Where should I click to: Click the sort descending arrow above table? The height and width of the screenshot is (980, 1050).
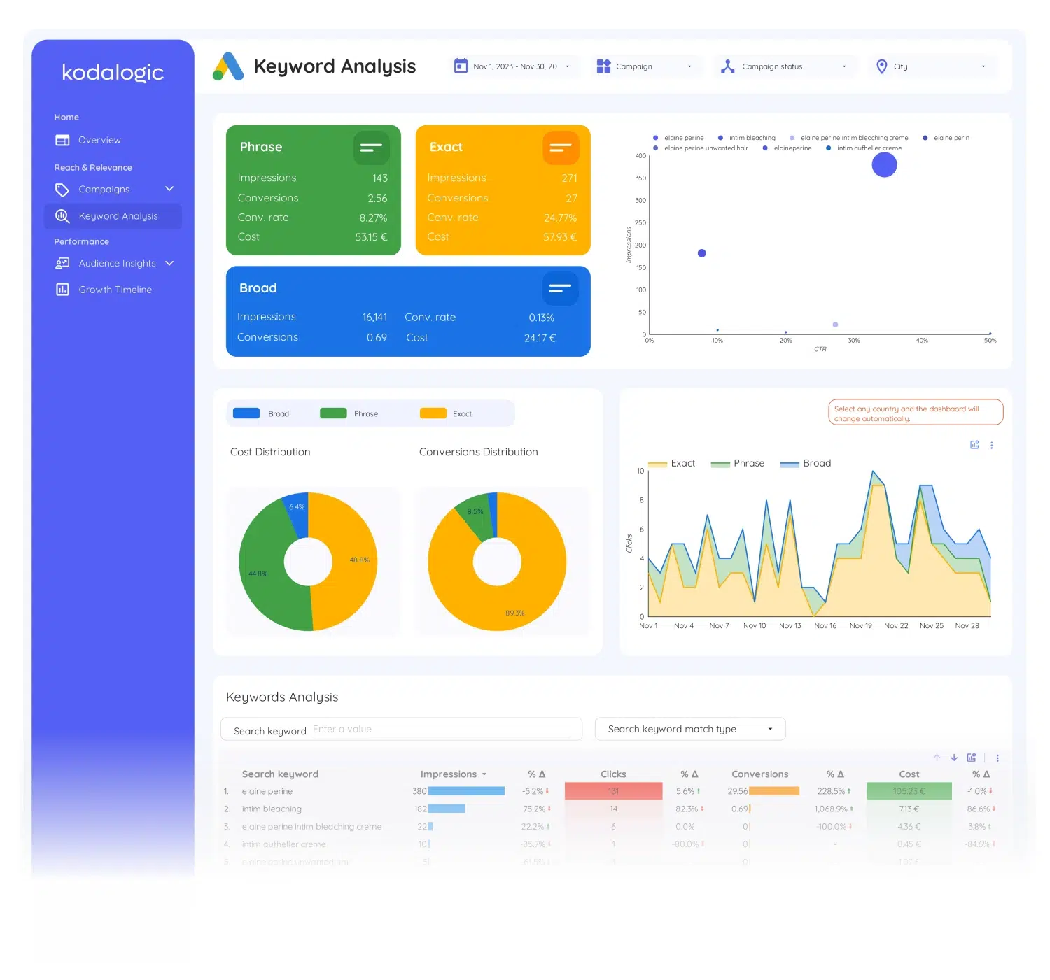tap(954, 758)
